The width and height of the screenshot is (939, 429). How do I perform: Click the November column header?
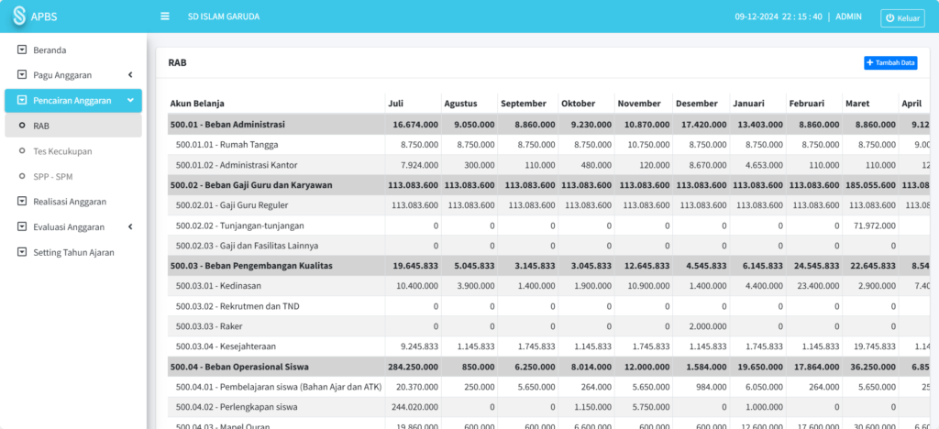coord(644,103)
